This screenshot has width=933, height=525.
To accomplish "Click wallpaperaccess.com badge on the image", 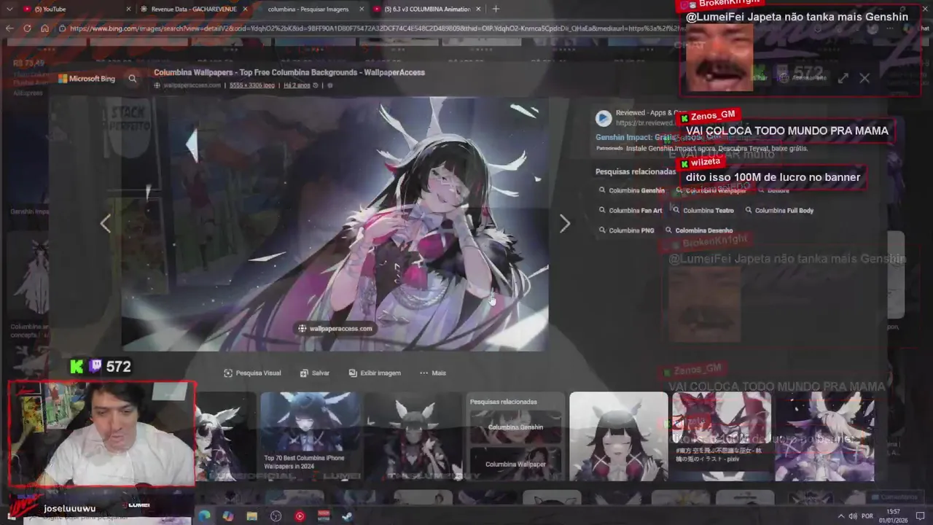I will pos(335,328).
